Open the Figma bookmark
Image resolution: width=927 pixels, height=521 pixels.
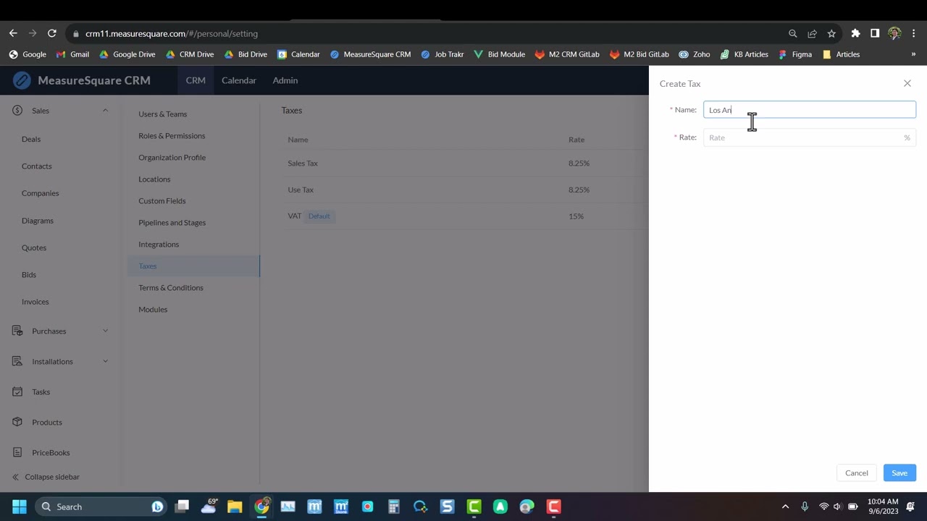click(795, 54)
